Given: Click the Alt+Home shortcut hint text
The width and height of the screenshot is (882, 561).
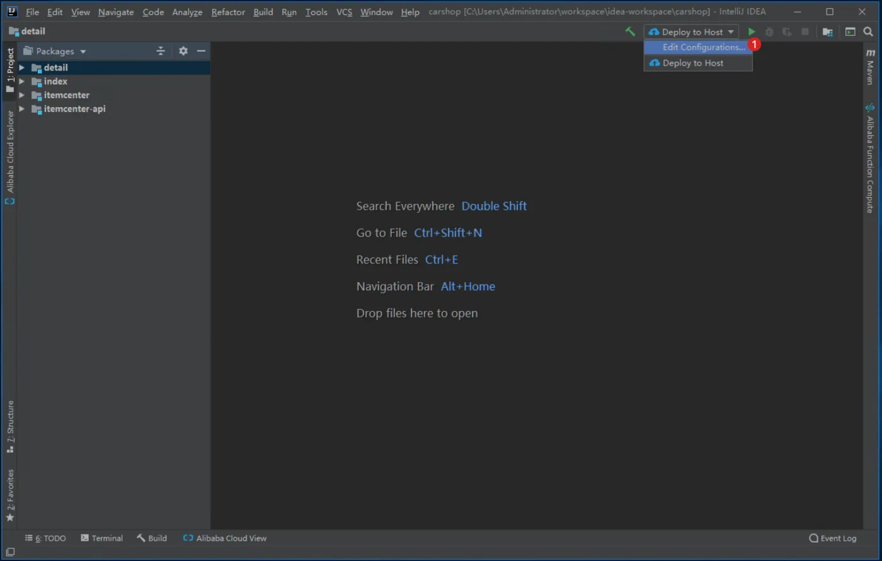Looking at the screenshot, I should click(468, 286).
